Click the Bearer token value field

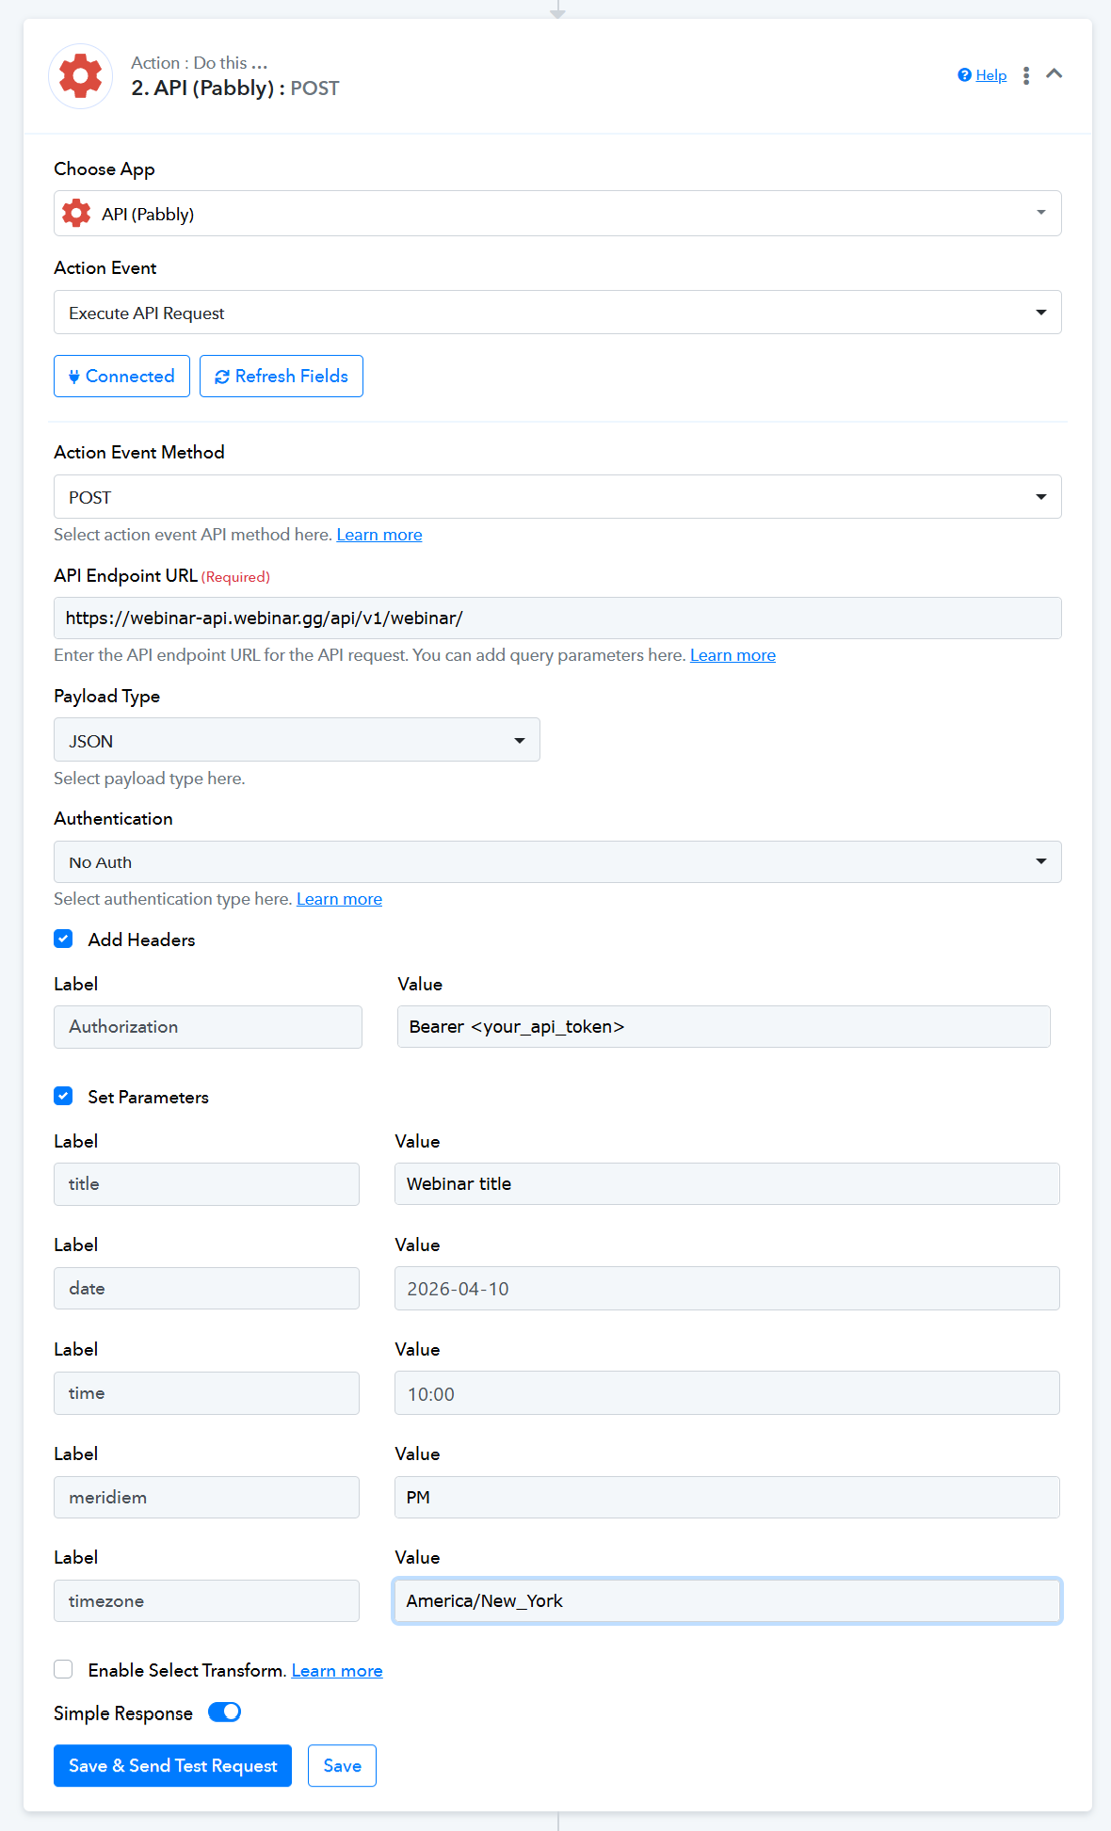pos(724,1027)
